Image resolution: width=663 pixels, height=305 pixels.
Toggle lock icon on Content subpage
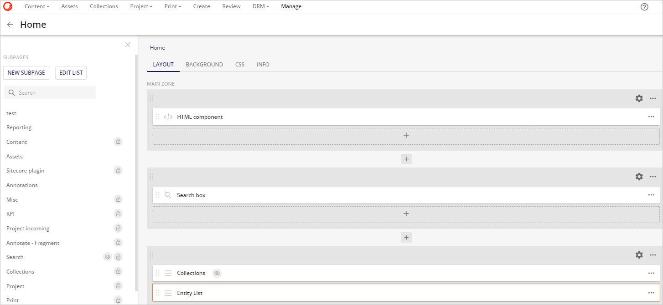118,142
